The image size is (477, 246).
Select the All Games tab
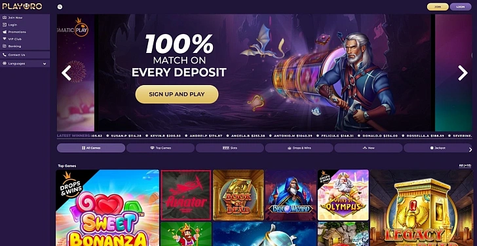[91, 148]
